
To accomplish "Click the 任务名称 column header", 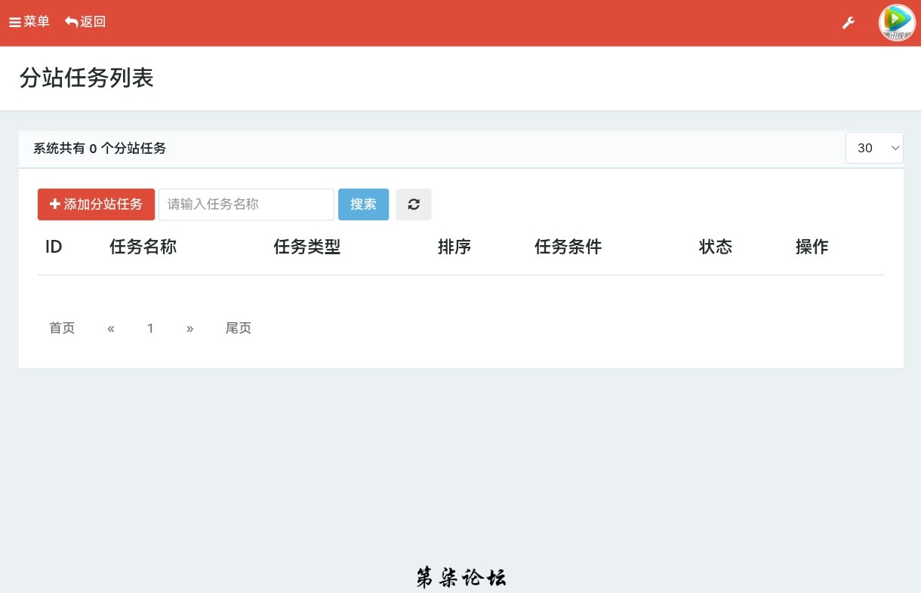I will 143,247.
